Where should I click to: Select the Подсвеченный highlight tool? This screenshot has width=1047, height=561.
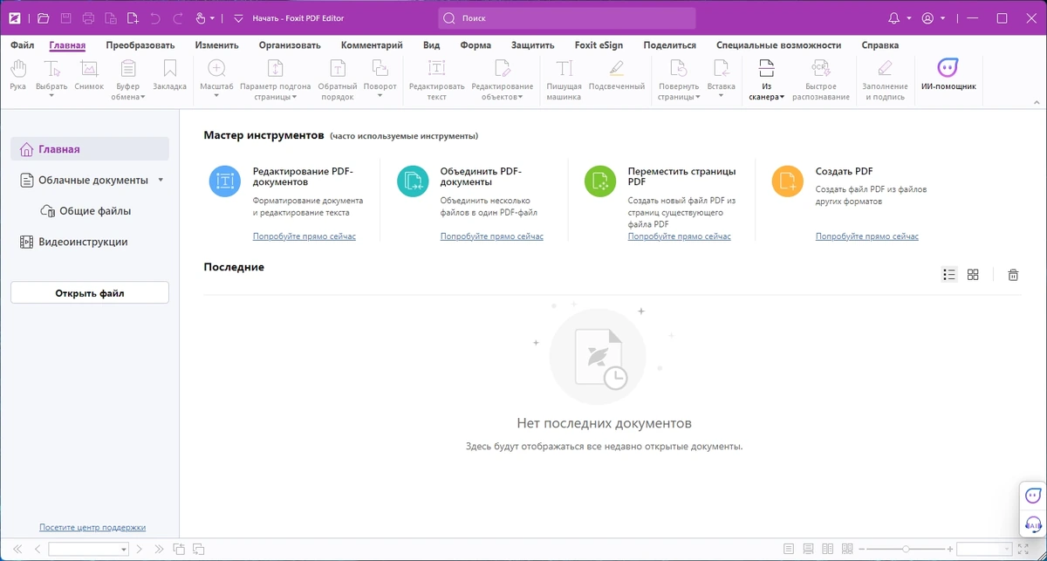[617, 75]
